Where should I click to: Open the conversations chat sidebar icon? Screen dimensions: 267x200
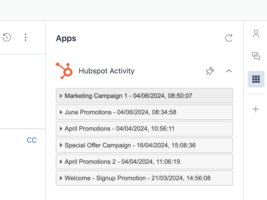point(256,56)
